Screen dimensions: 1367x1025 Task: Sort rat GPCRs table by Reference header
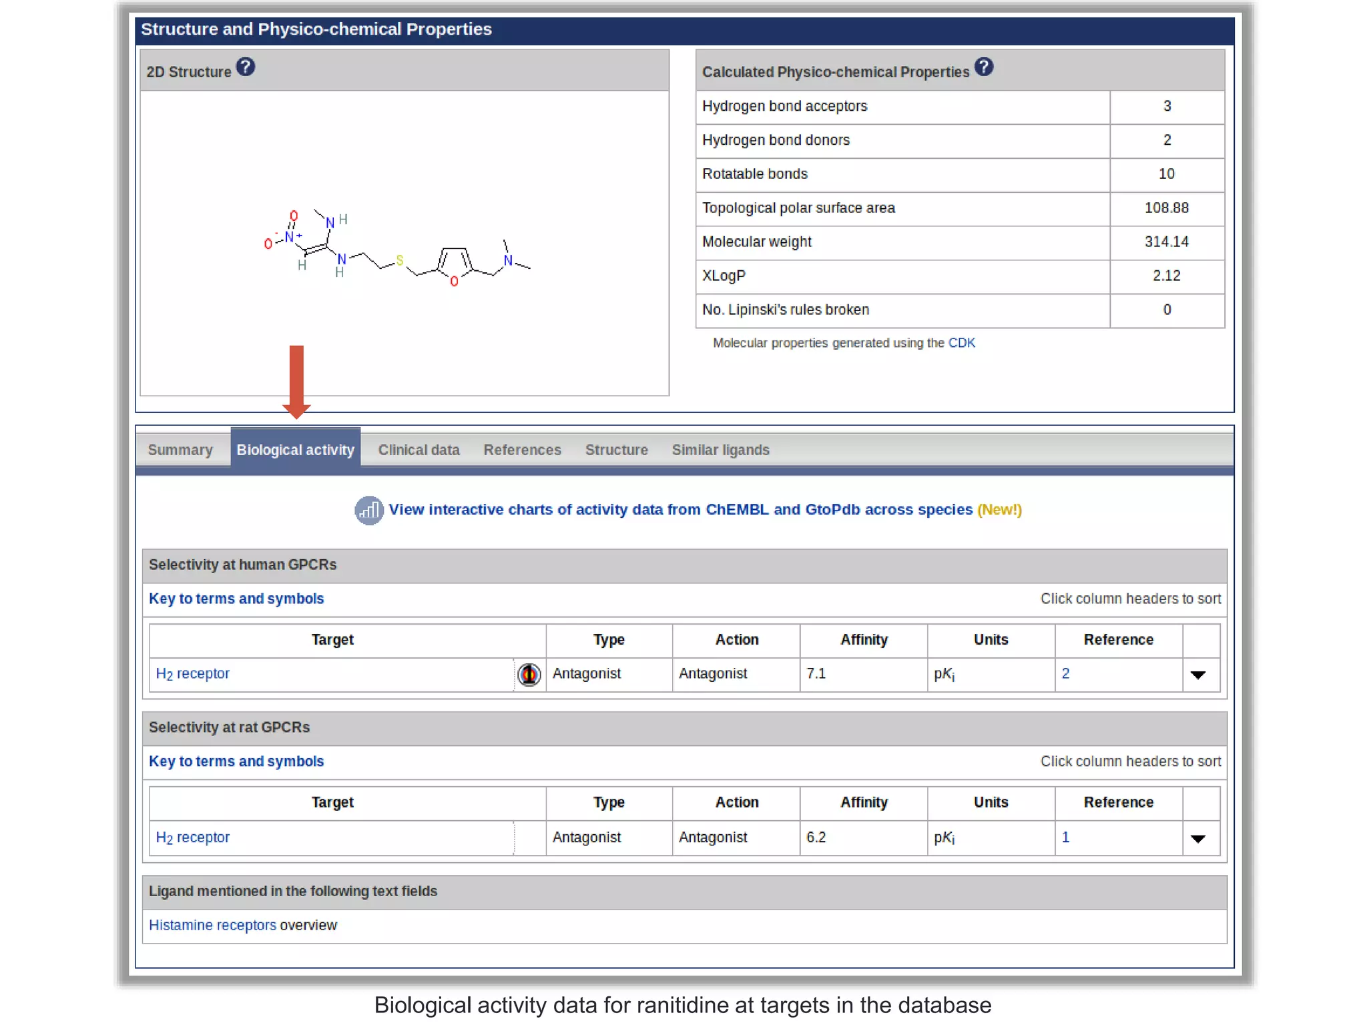pyautogui.click(x=1119, y=802)
